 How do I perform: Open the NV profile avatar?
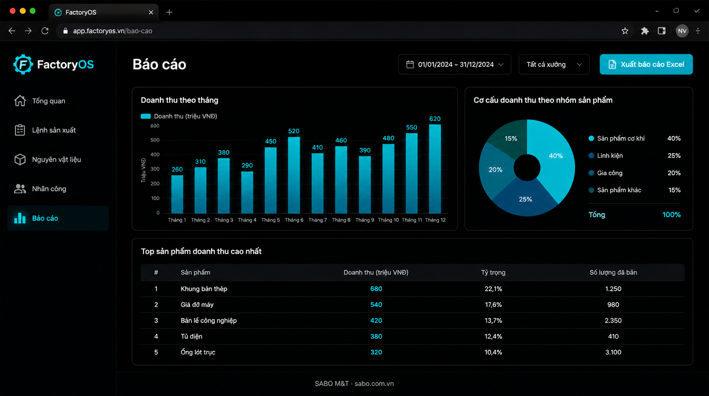682,31
